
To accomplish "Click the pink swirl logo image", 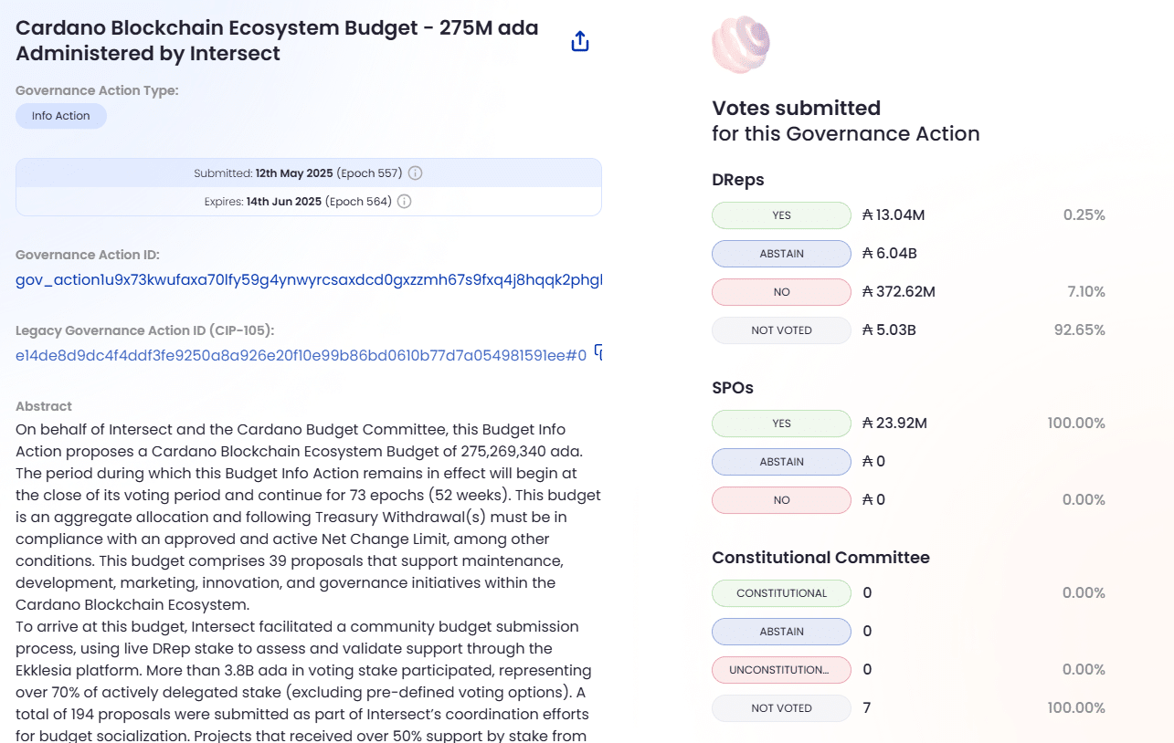I will [740, 44].
